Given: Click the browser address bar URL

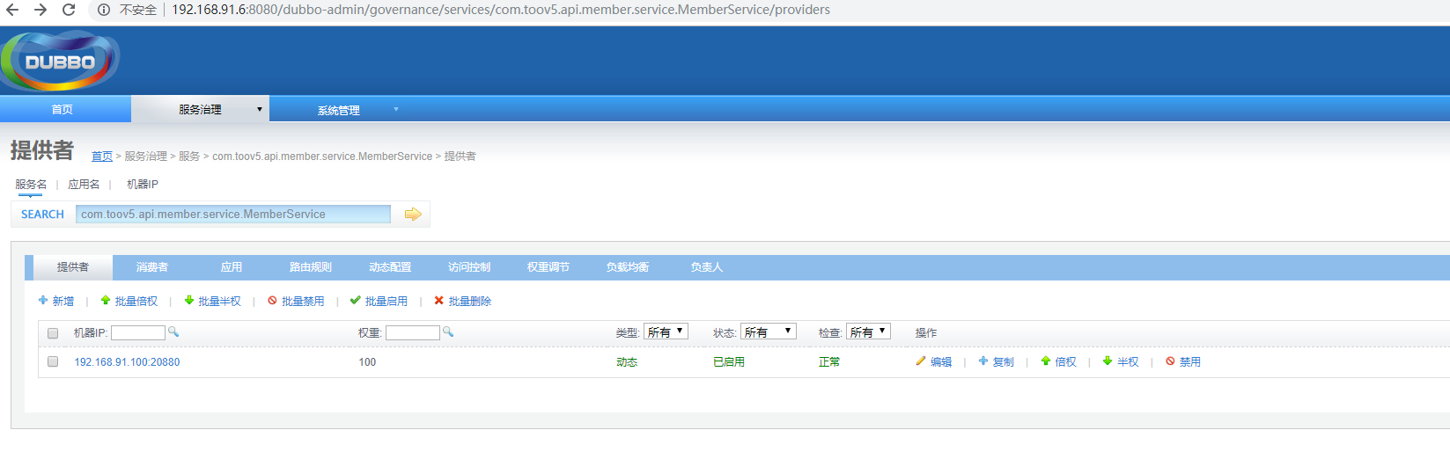Looking at the screenshot, I should (501, 10).
